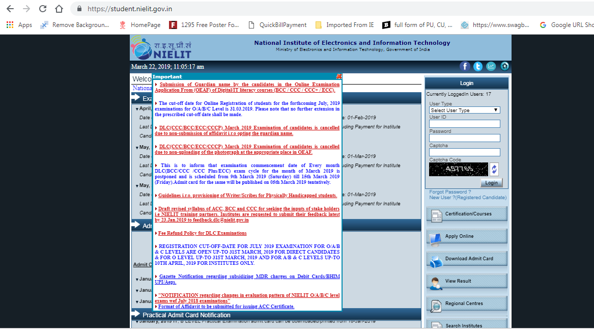Image resolution: width=594 pixels, height=330 pixels.
Task: Open Google URL Shortener bookmark
Action: (x=567, y=25)
